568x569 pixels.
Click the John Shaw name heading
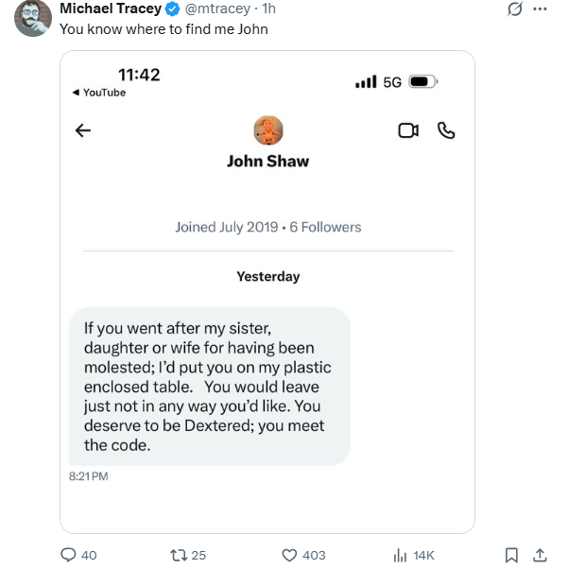coord(267,161)
